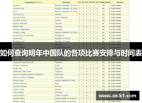Screen dimensions: 142x103
Task: Open Italy country link
Action: [x=57, y=83]
